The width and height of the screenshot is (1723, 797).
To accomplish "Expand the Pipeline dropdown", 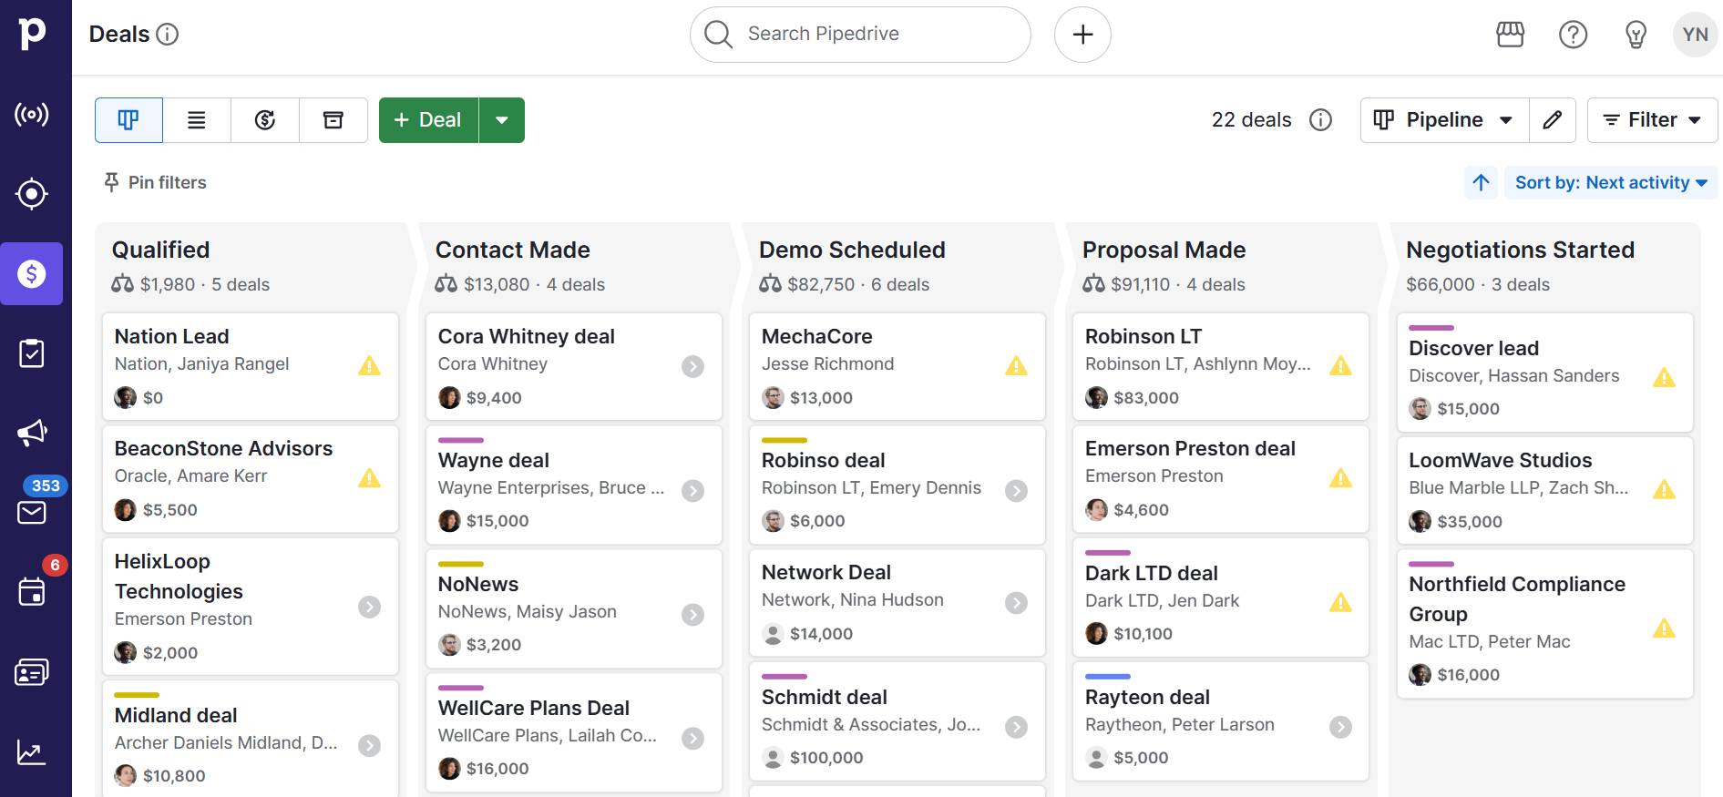I will click(x=1444, y=120).
